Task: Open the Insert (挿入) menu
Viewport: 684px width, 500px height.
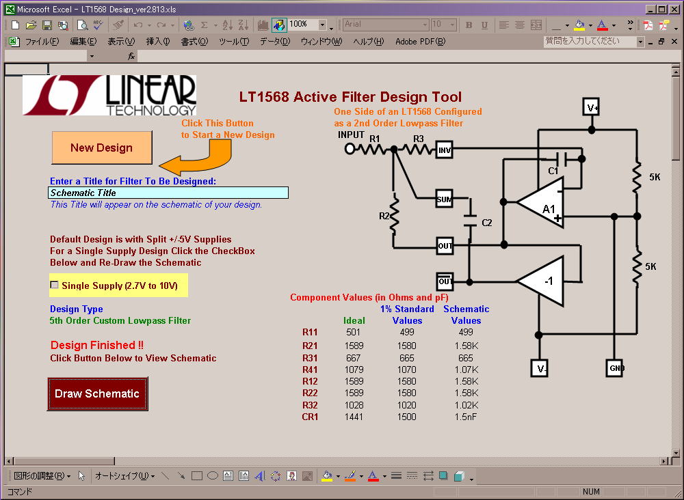Action: point(158,42)
